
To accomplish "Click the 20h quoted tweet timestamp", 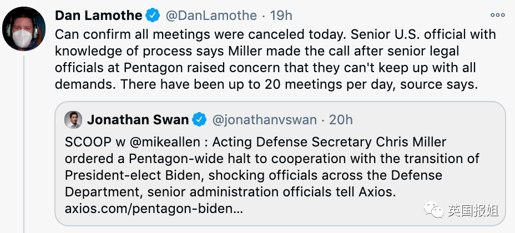I will tap(341, 120).
